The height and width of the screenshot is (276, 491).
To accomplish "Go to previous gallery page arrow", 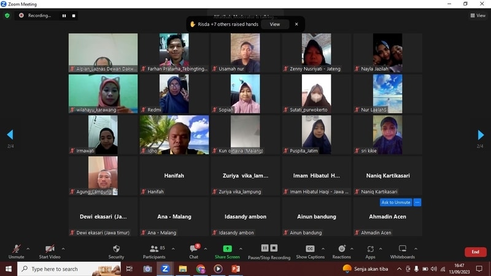I will tap(10, 134).
